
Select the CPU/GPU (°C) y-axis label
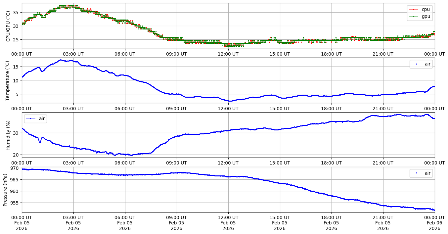(8, 26)
